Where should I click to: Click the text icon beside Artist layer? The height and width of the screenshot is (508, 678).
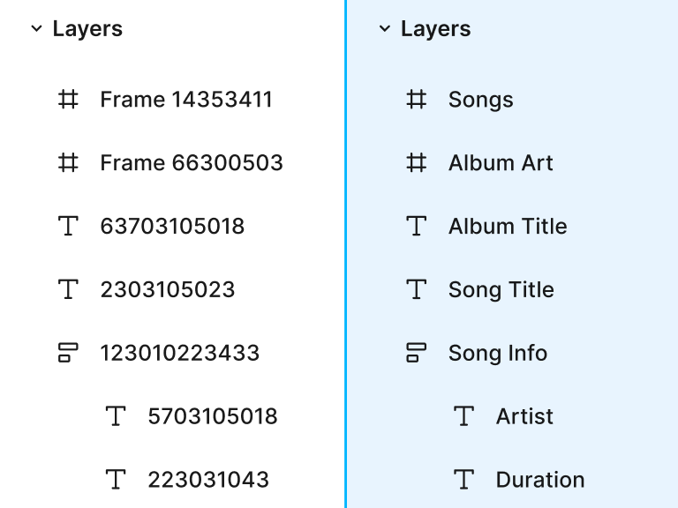[x=464, y=416]
